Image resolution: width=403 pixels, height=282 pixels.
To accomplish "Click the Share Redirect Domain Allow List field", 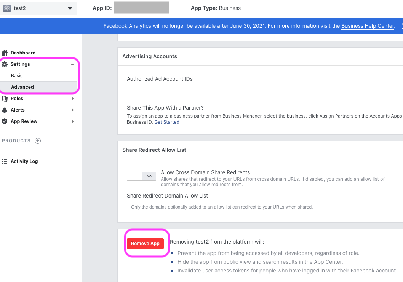I will (x=265, y=207).
